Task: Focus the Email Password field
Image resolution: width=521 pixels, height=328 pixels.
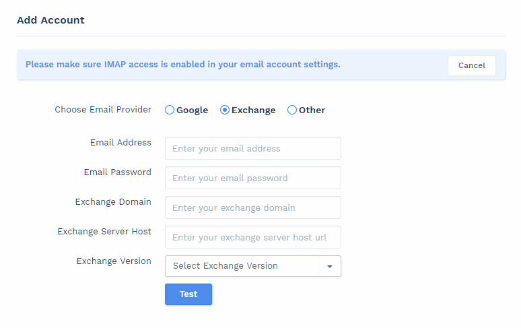Action: [253, 178]
